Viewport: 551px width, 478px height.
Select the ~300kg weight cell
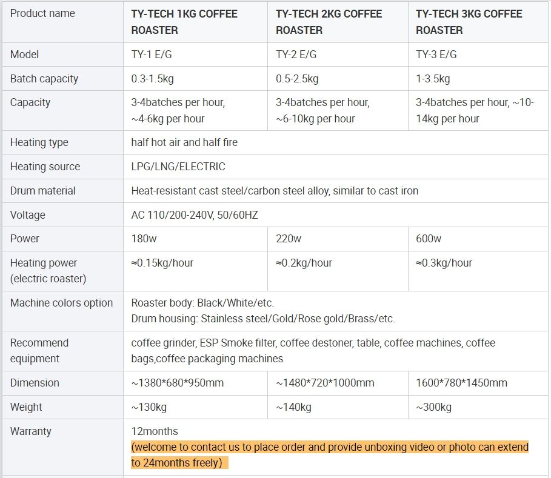tap(433, 407)
